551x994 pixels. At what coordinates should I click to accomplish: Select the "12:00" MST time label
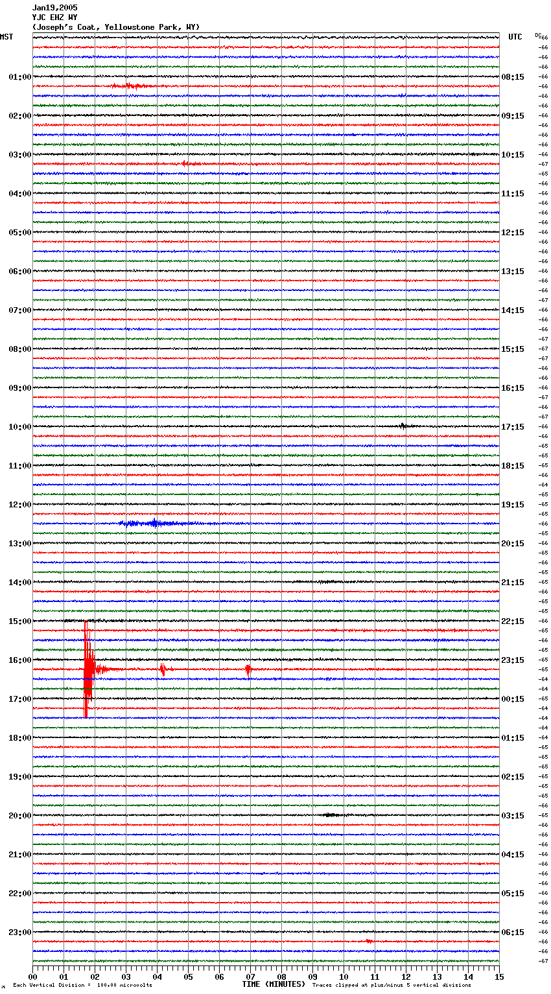[19, 505]
